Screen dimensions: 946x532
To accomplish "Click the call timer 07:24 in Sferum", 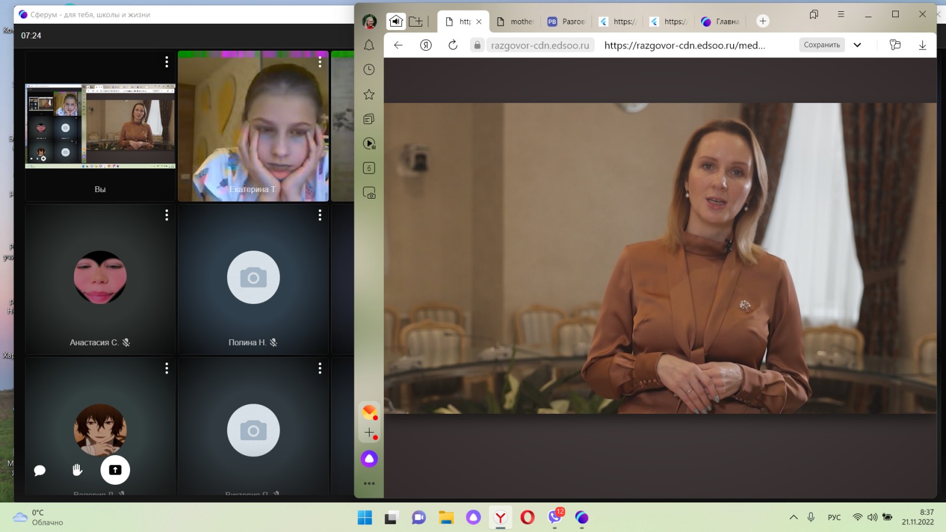I will click(x=31, y=35).
